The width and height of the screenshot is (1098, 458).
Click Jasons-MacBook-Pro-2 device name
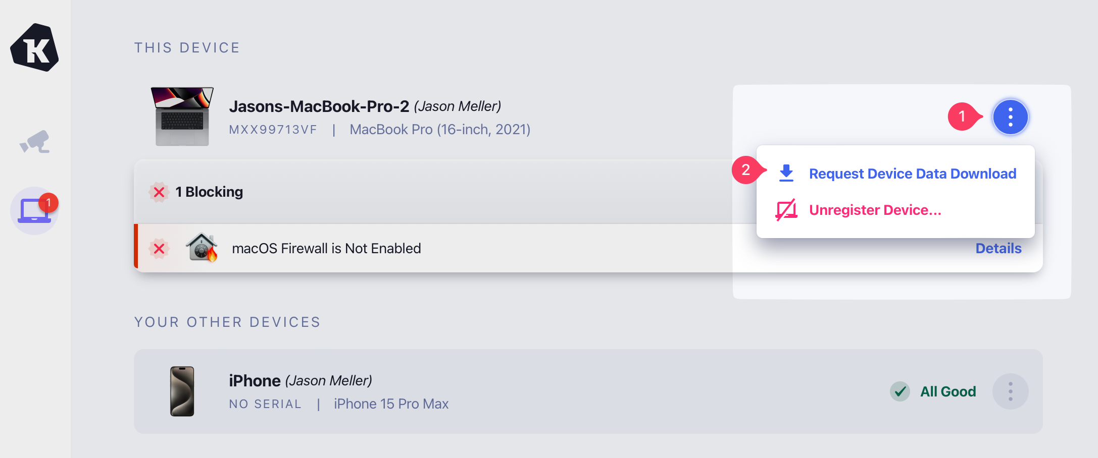point(319,106)
